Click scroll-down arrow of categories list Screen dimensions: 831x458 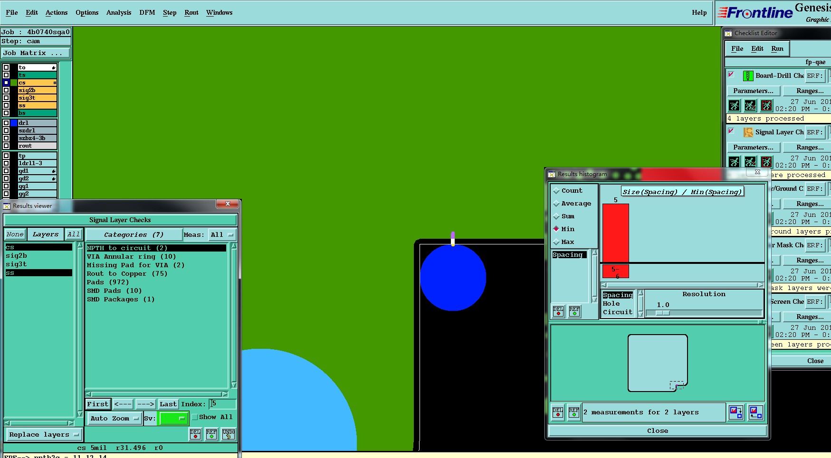pos(234,384)
